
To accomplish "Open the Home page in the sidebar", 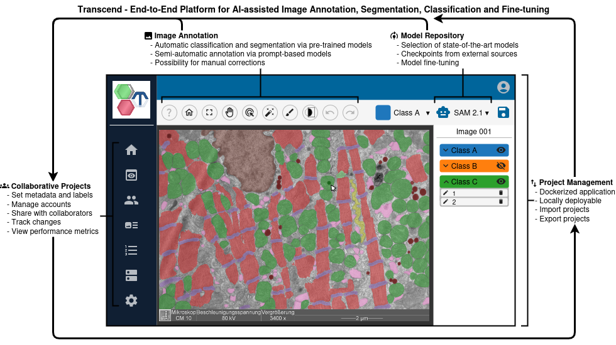I will pos(131,150).
